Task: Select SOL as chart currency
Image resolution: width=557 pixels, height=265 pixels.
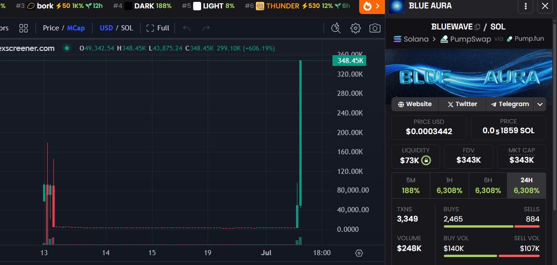Action: pyautogui.click(x=127, y=28)
